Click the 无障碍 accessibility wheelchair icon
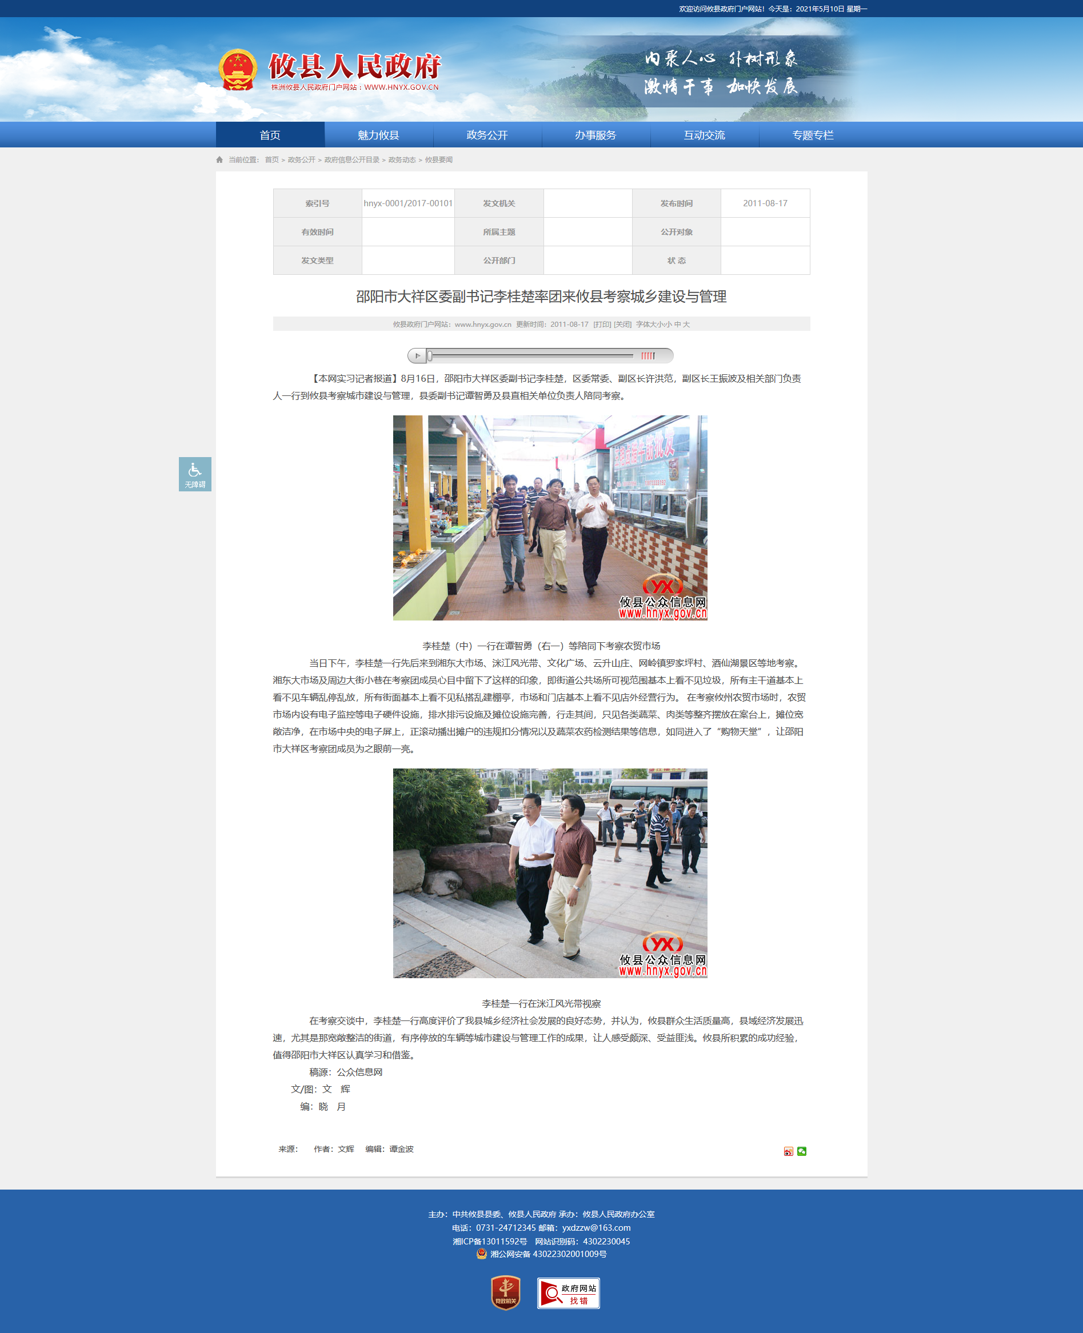Viewport: 1083px width, 1333px height. pyautogui.click(x=195, y=474)
